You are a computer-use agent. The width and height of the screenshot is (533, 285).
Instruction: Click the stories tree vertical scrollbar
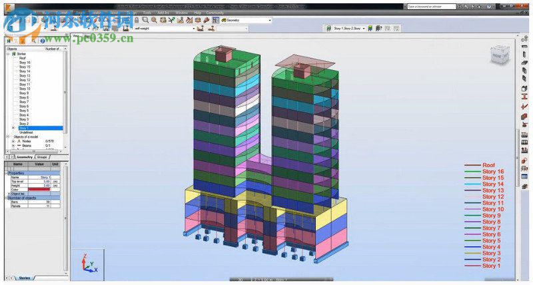coord(65,92)
